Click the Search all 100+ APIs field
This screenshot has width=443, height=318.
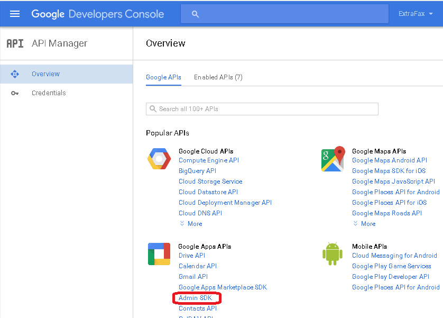pyautogui.click(x=262, y=109)
